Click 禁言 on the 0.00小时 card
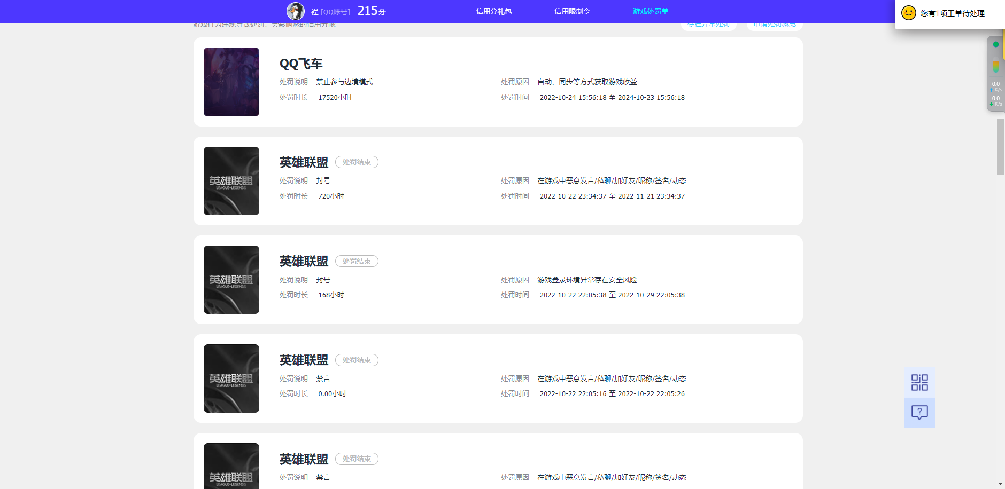The width and height of the screenshot is (1005, 489). (323, 378)
